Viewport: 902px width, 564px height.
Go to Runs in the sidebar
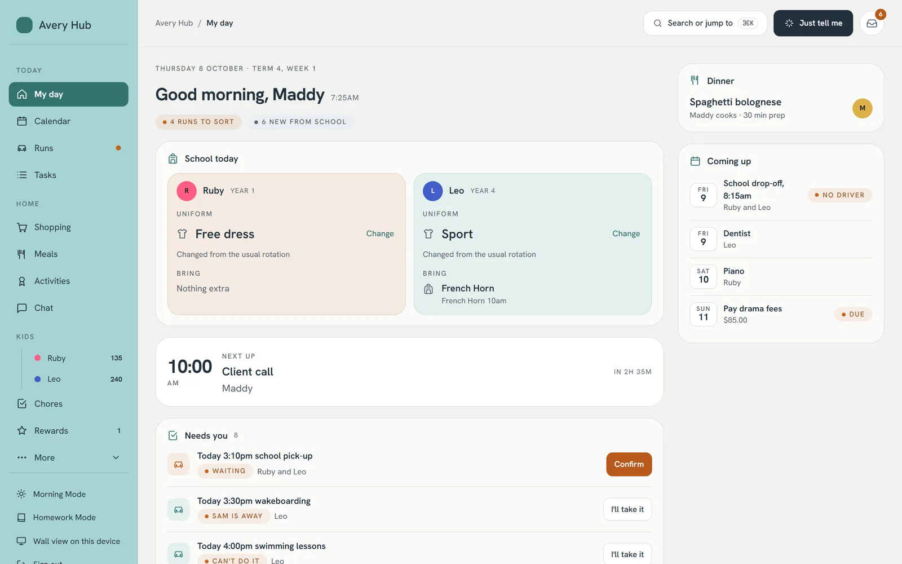pos(69,148)
